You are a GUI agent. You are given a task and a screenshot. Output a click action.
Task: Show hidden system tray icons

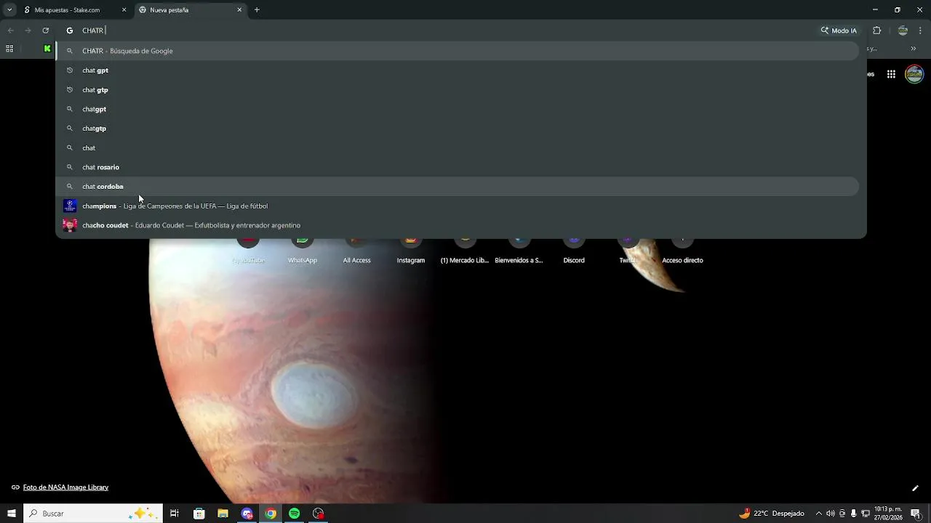click(819, 514)
